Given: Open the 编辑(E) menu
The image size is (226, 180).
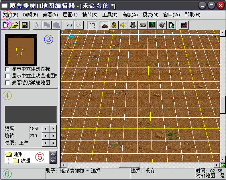Looking at the screenshot, I should [x=30, y=15].
